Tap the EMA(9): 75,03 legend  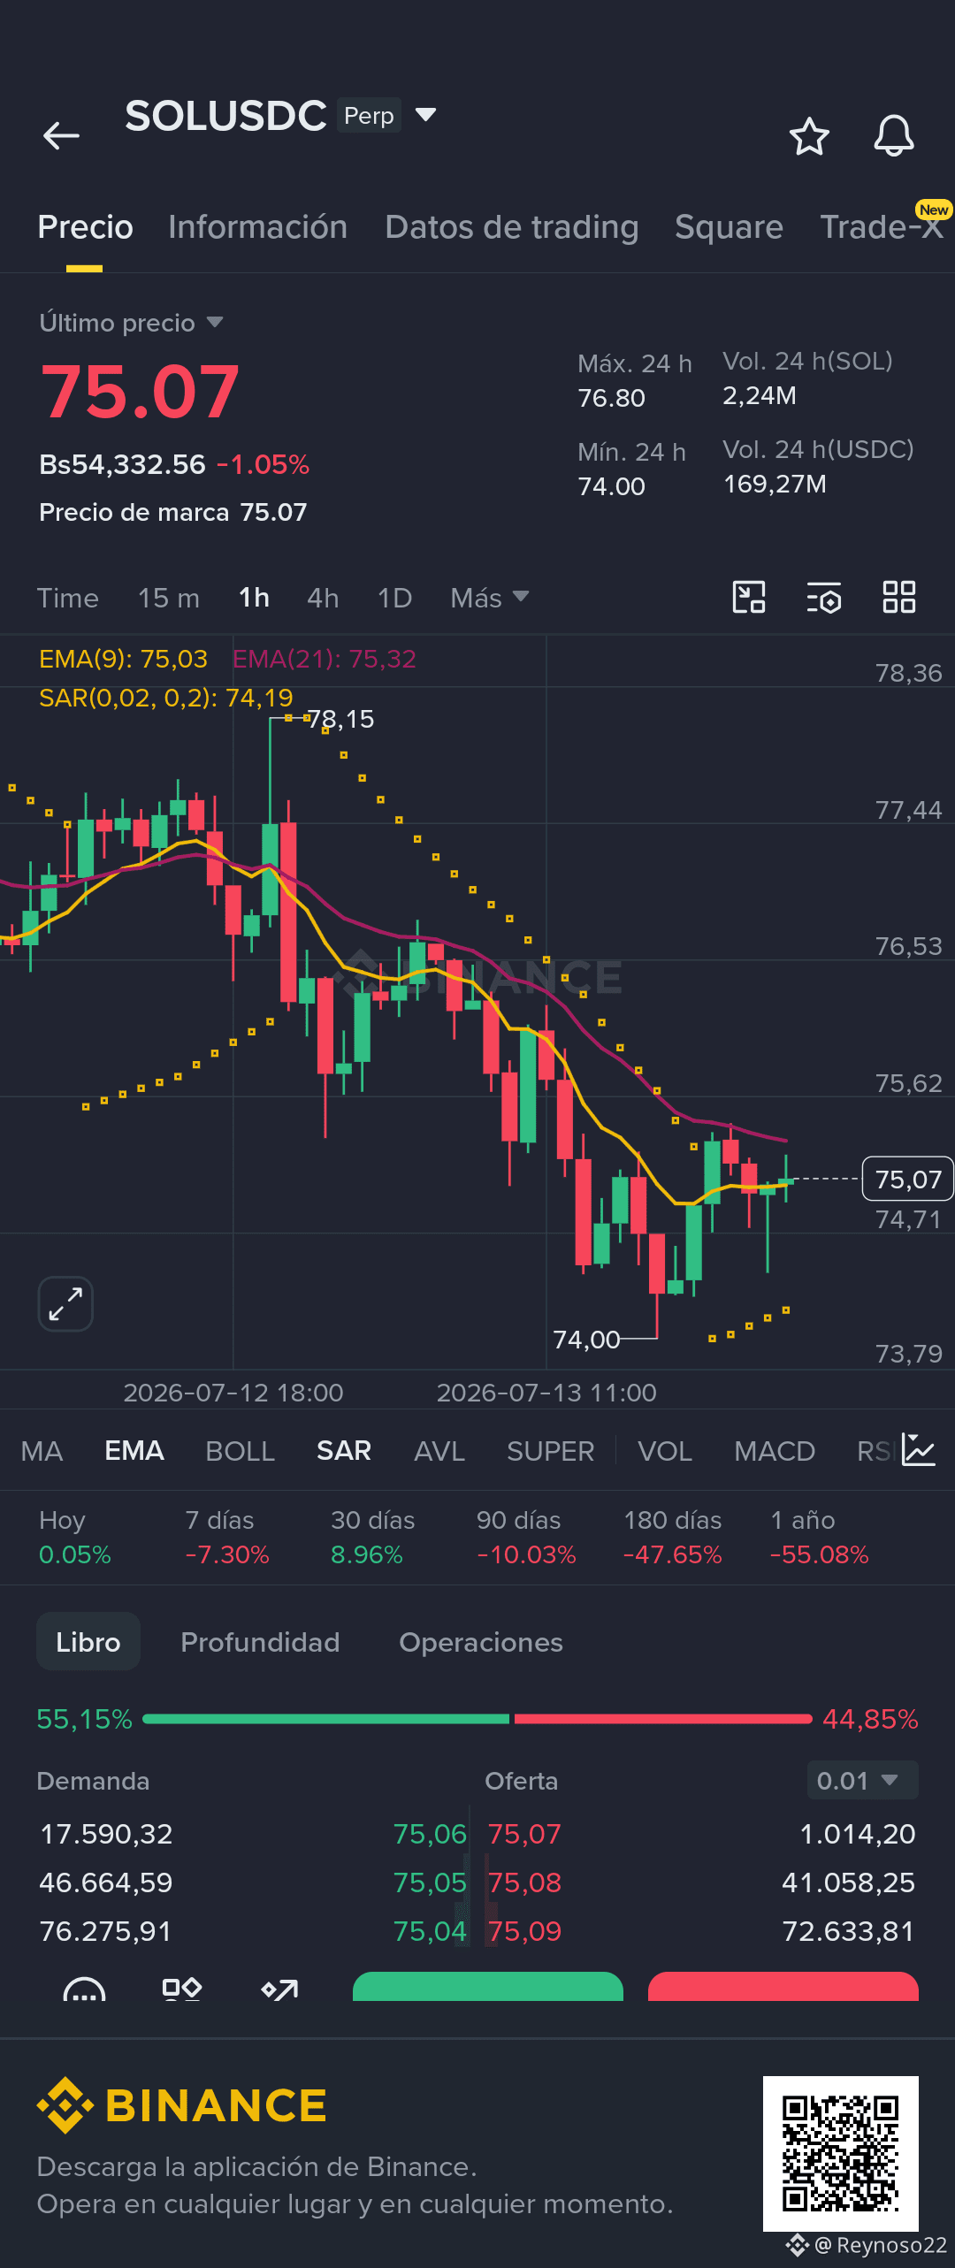[x=123, y=659]
